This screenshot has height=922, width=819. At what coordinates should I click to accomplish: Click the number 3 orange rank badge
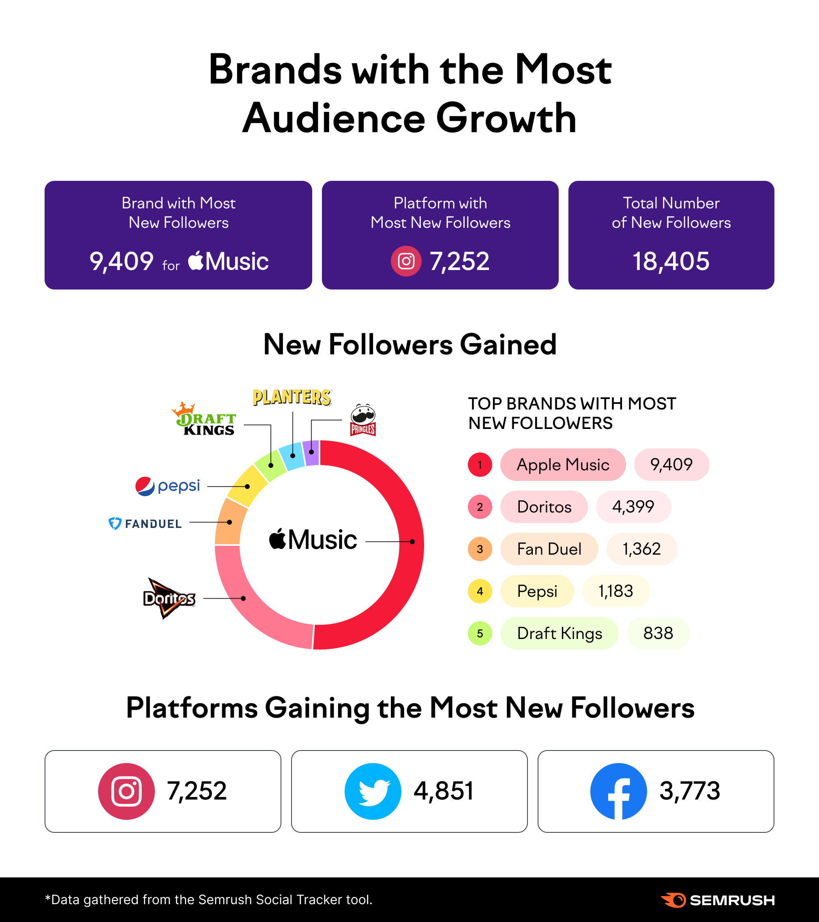480,549
